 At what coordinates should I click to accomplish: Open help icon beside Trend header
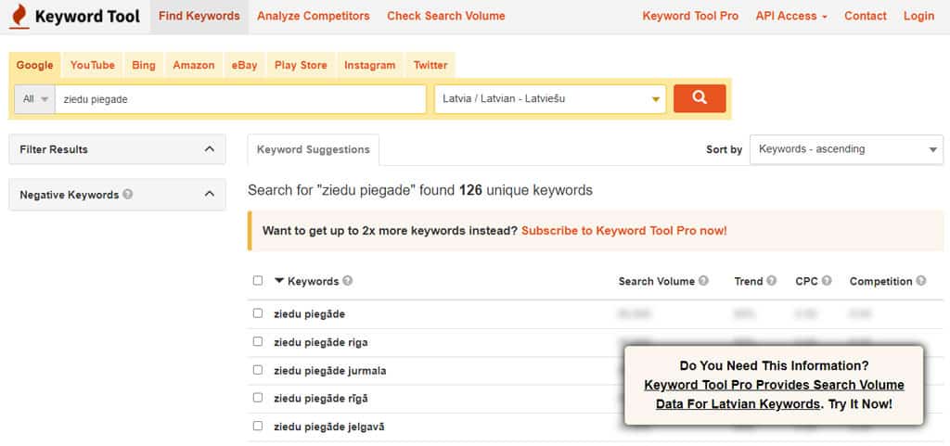tap(771, 281)
